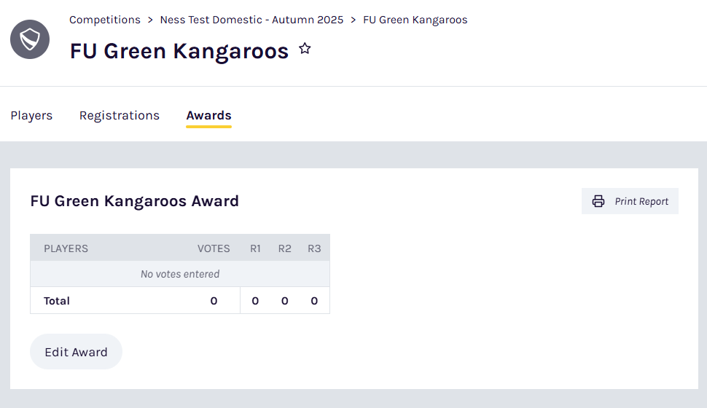Click the Total row label
The height and width of the screenshot is (408, 707).
click(57, 301)
